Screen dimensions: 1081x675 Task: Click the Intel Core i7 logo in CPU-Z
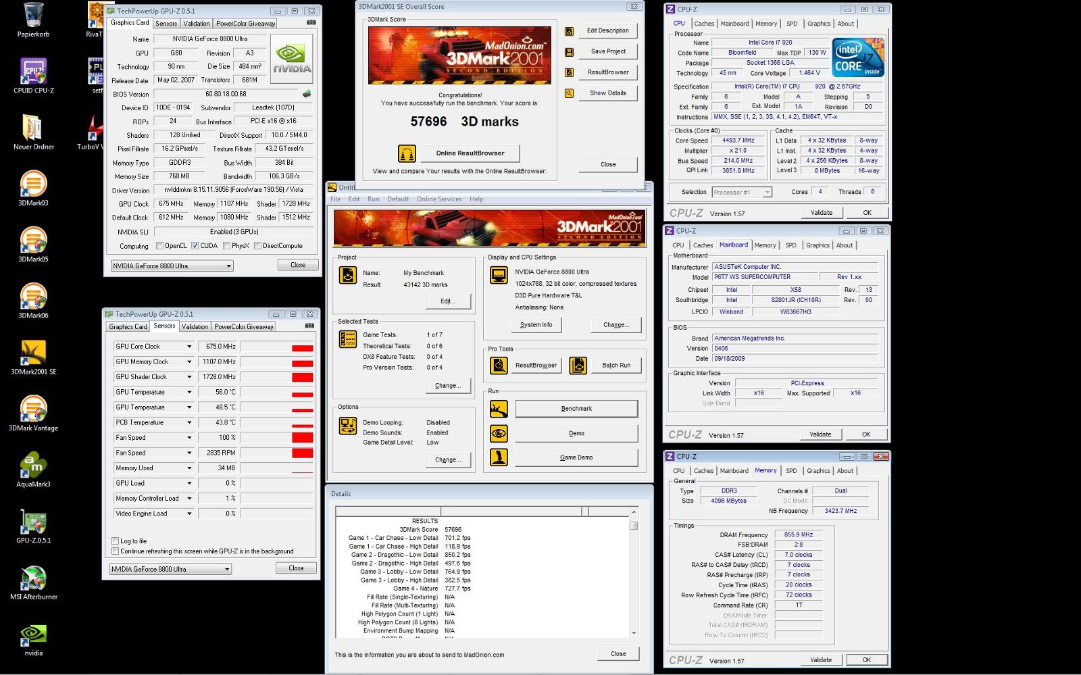point(858,57)
